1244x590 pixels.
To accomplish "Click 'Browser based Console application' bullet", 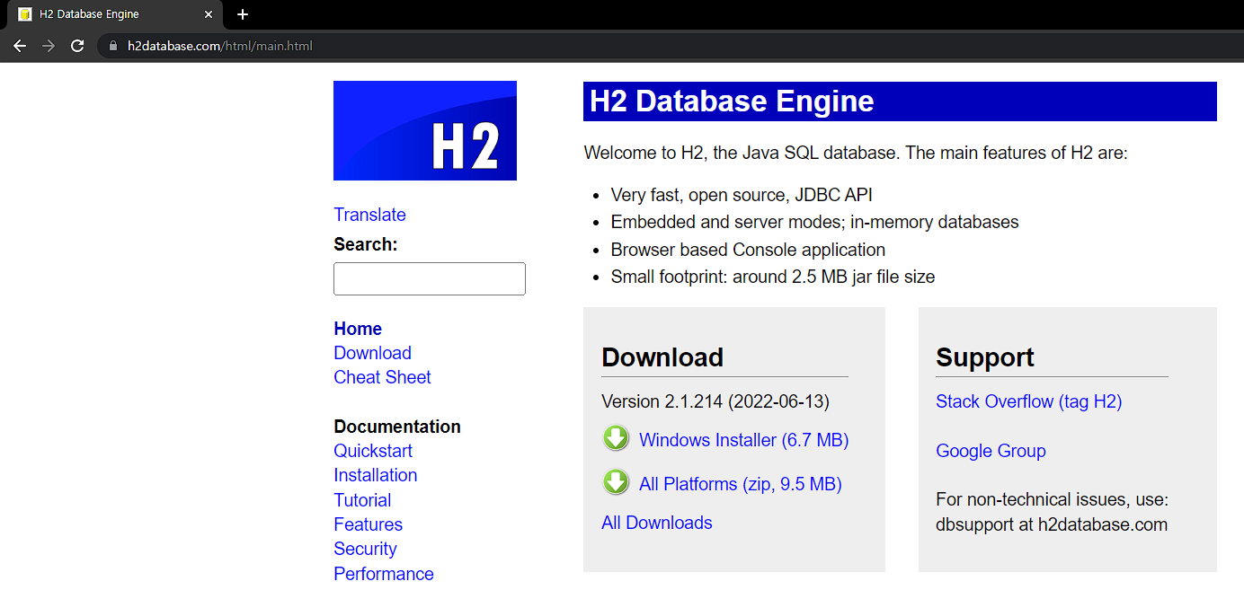I will [748, 250].
